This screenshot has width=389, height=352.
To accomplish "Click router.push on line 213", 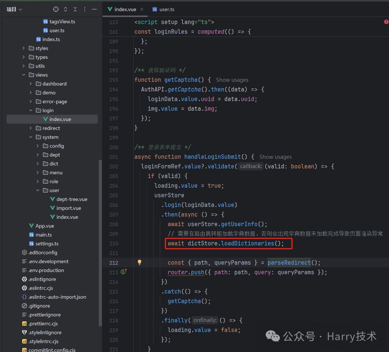I will pyautogui.click(x=186, y=272).
